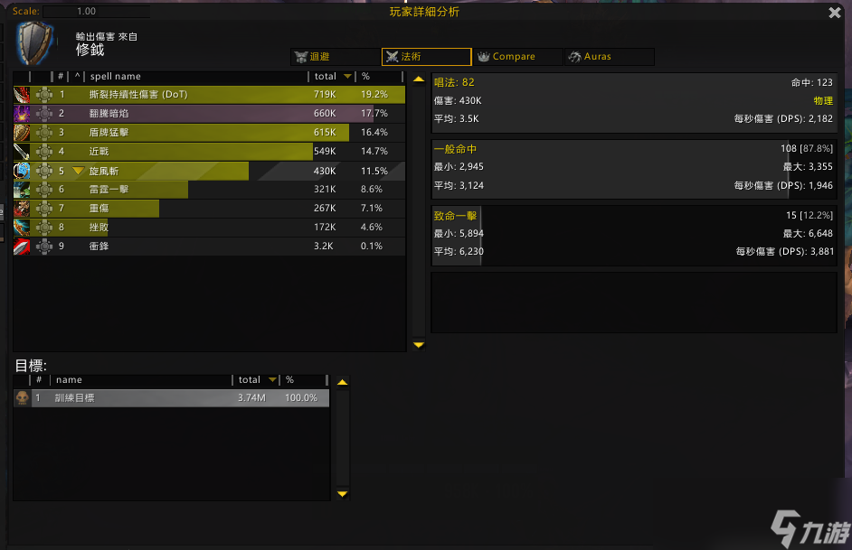Select the 法術 tab
The width and height of the screenshot is (852, 550).
[427, 56]
